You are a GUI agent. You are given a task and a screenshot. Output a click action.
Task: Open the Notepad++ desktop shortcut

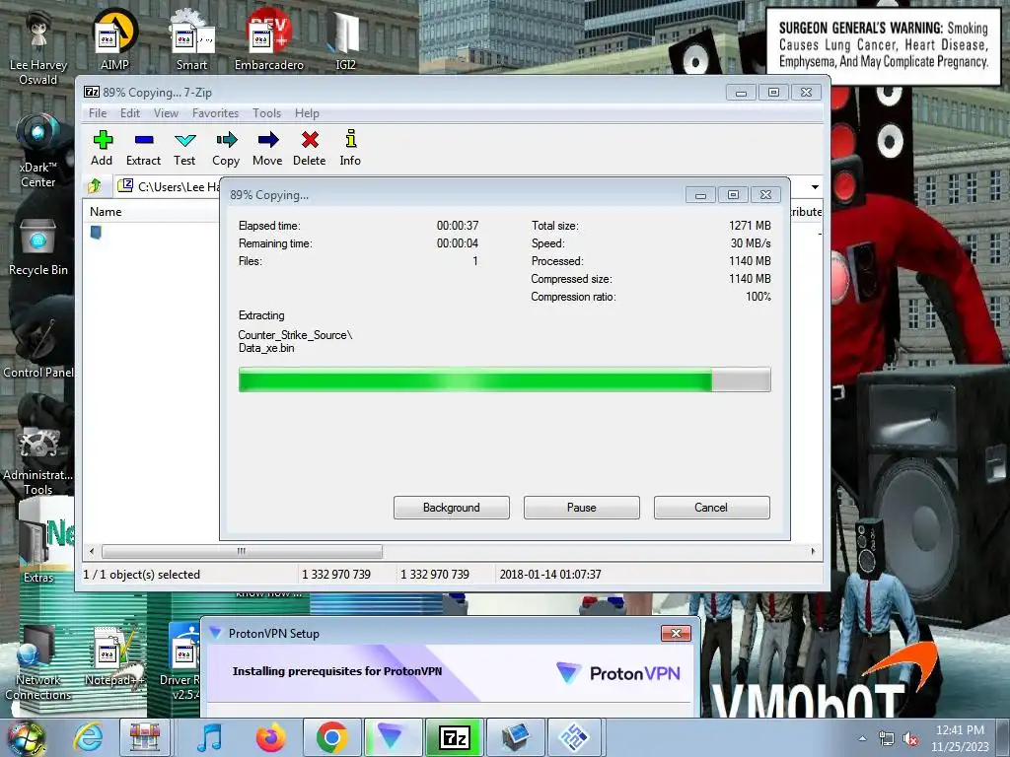(x=114, y=656)
